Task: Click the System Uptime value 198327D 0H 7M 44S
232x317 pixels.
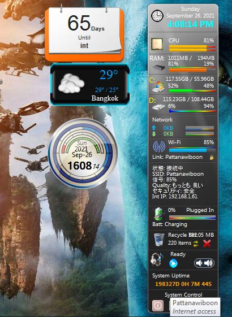Action: [183, 284]
